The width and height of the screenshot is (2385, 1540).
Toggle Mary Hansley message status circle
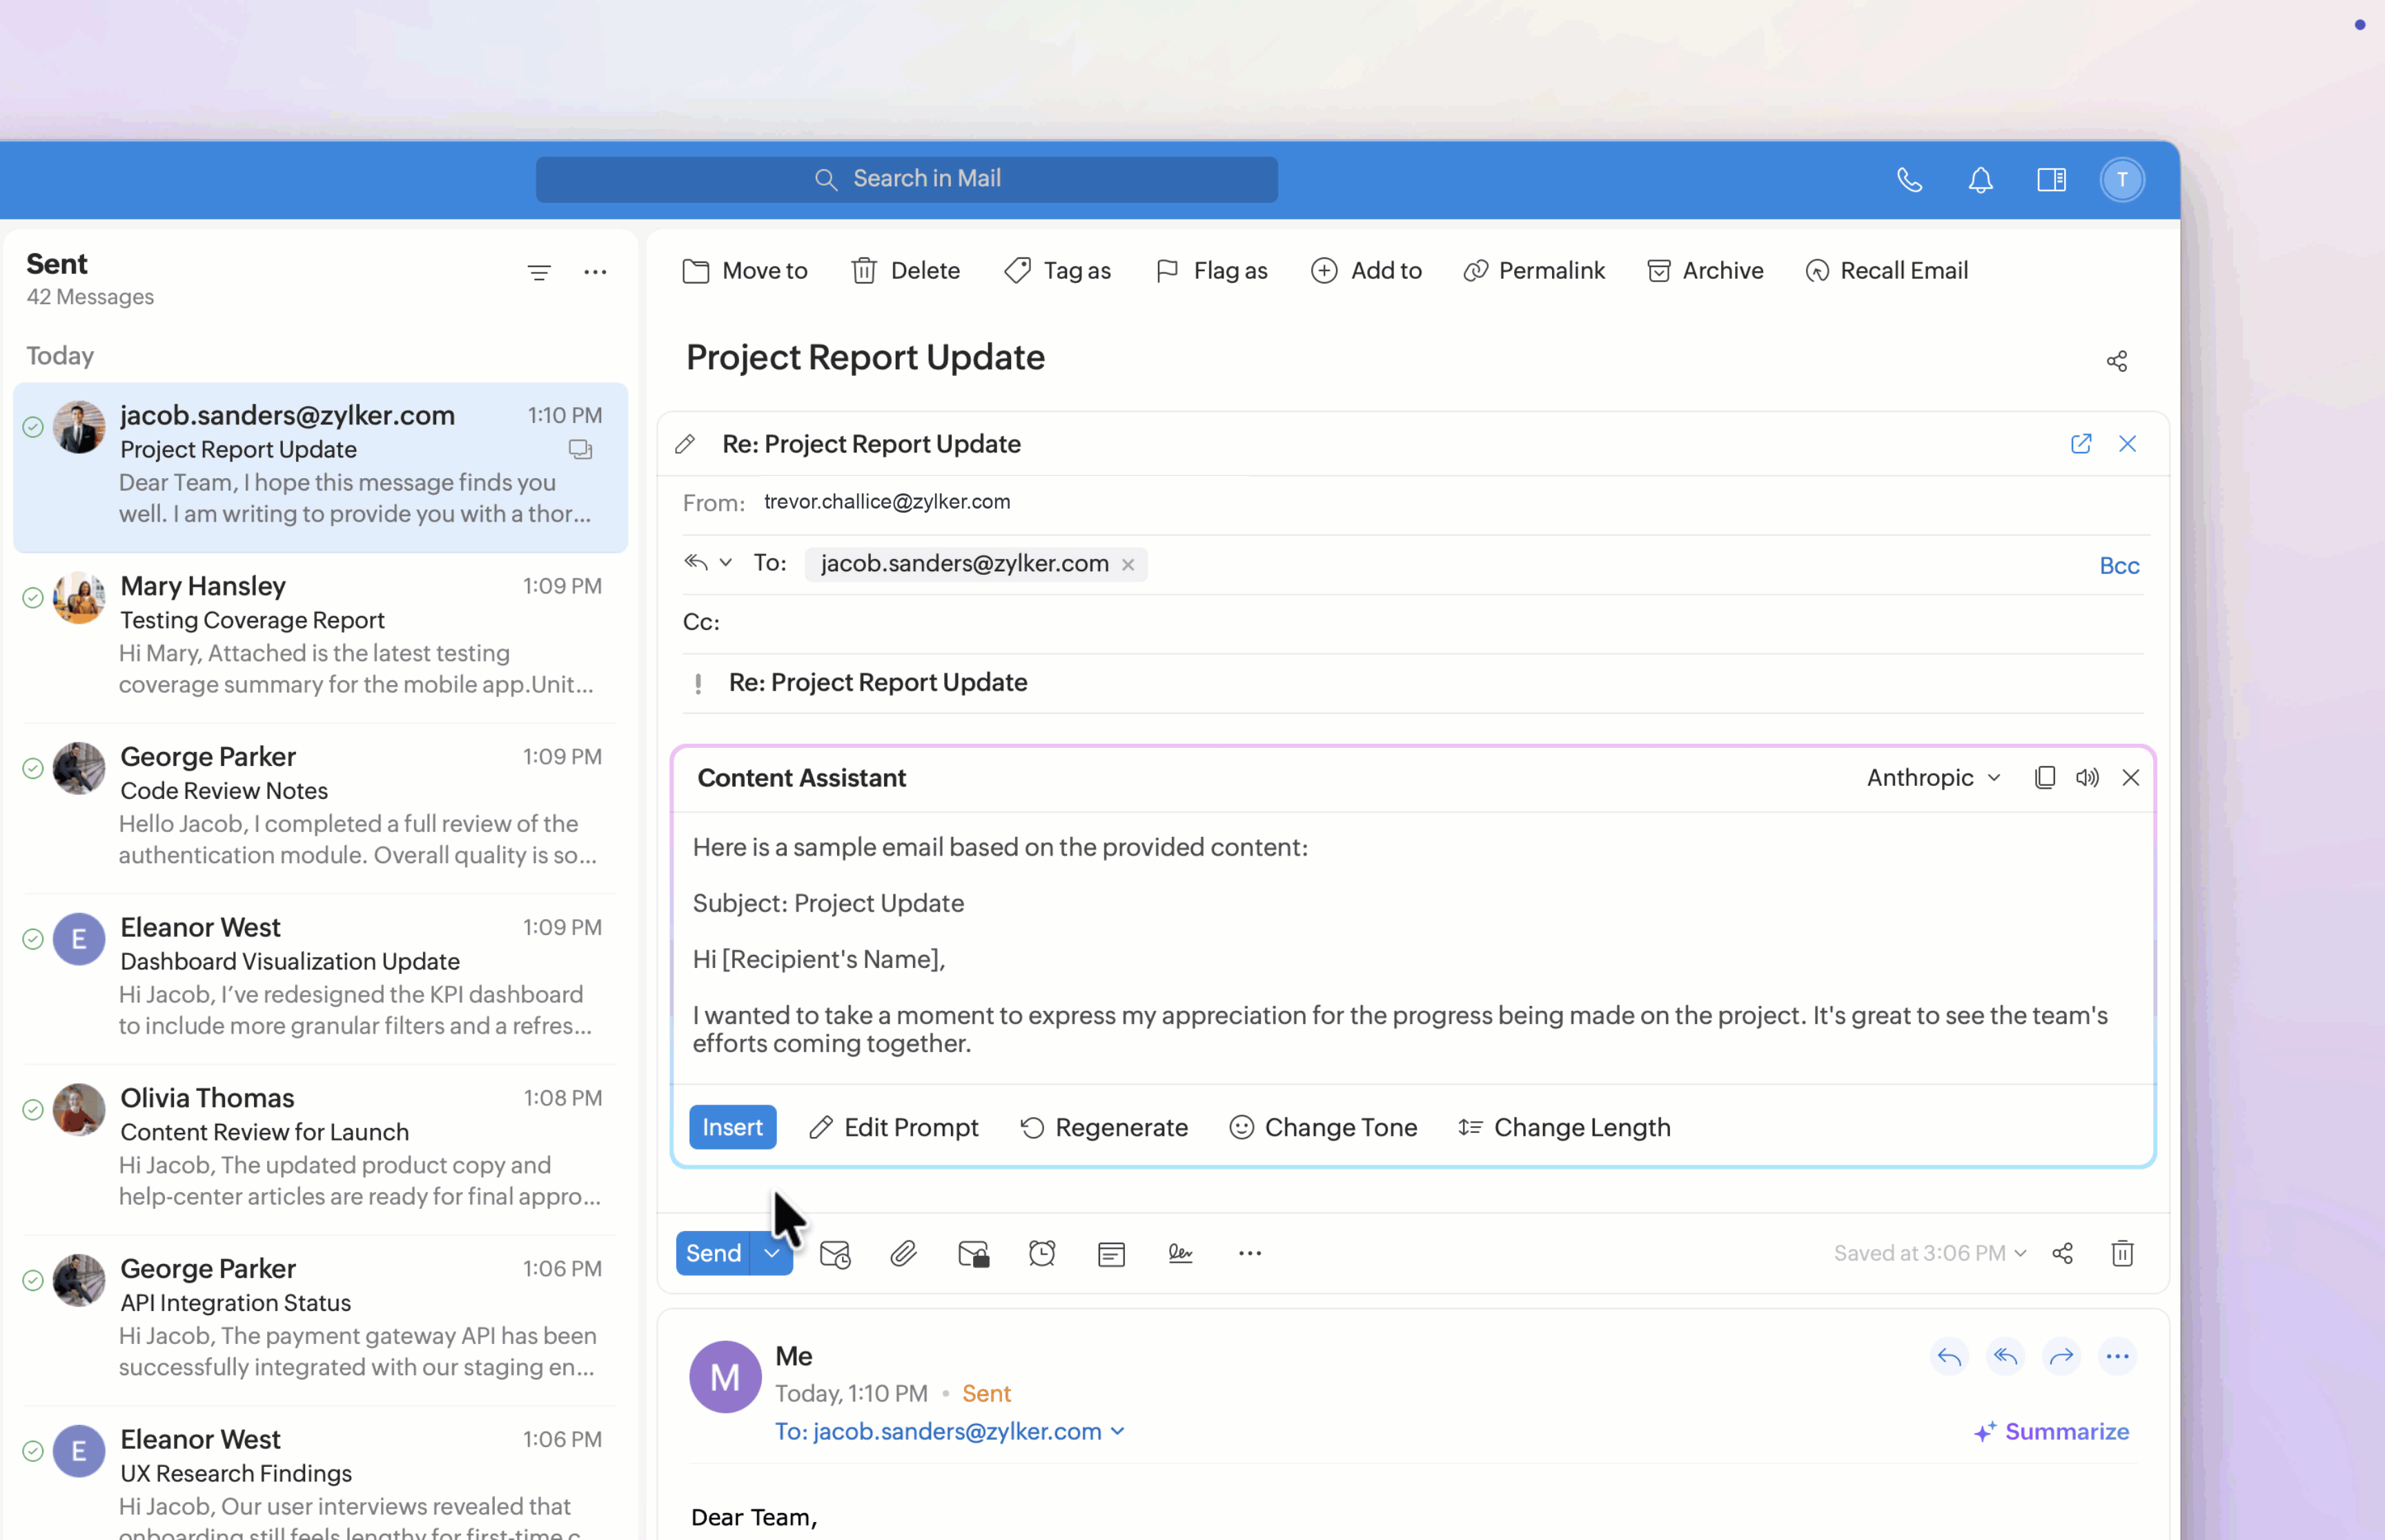tap(33, 597)
